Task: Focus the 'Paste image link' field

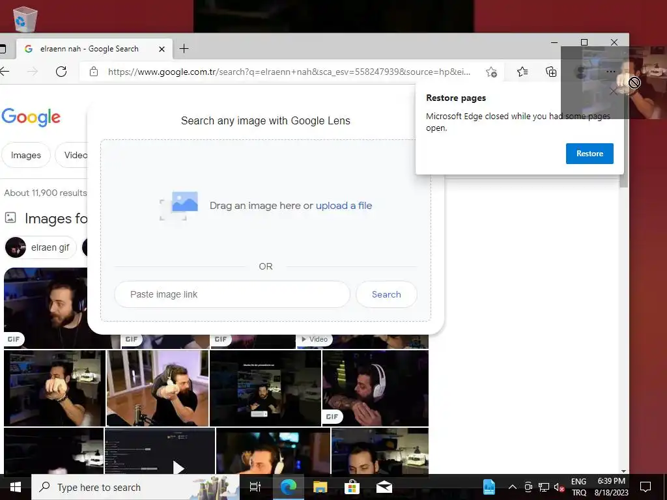Action: pyautogui.click(x=233, y=294)
